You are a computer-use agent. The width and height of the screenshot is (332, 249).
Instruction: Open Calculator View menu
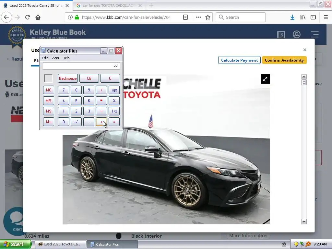pyautogui.click(x=55, y=58)
